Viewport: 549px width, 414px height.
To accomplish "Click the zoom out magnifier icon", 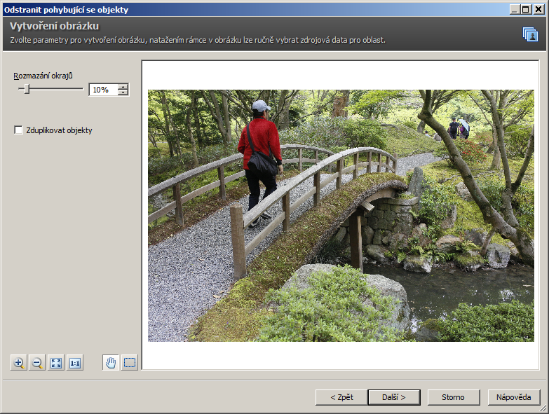I will tap(38, 363).
